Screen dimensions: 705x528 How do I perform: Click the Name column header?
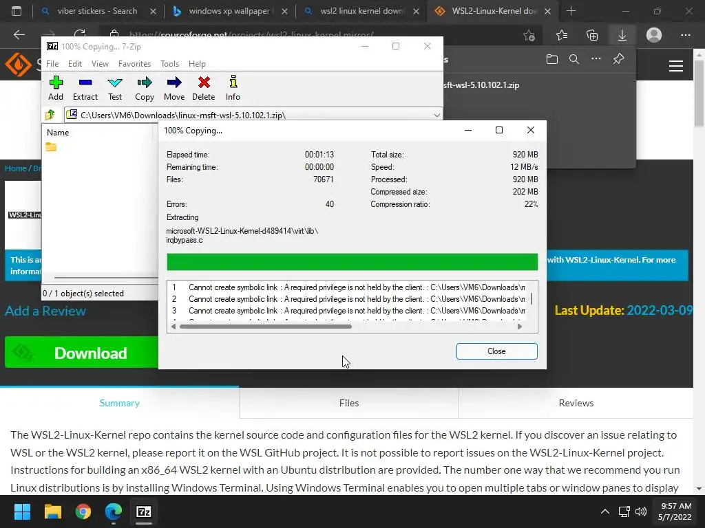(58, 133)
